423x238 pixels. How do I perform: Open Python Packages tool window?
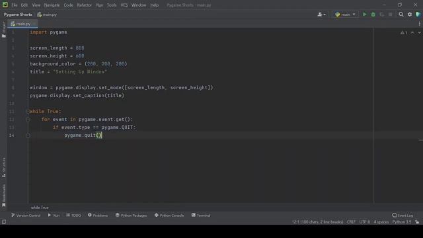click(x=131, y=216)
